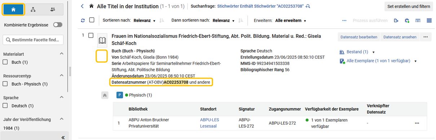Screen dimensions: 436x140
Task: Click the refresh results icon
Action: [83, 21]
